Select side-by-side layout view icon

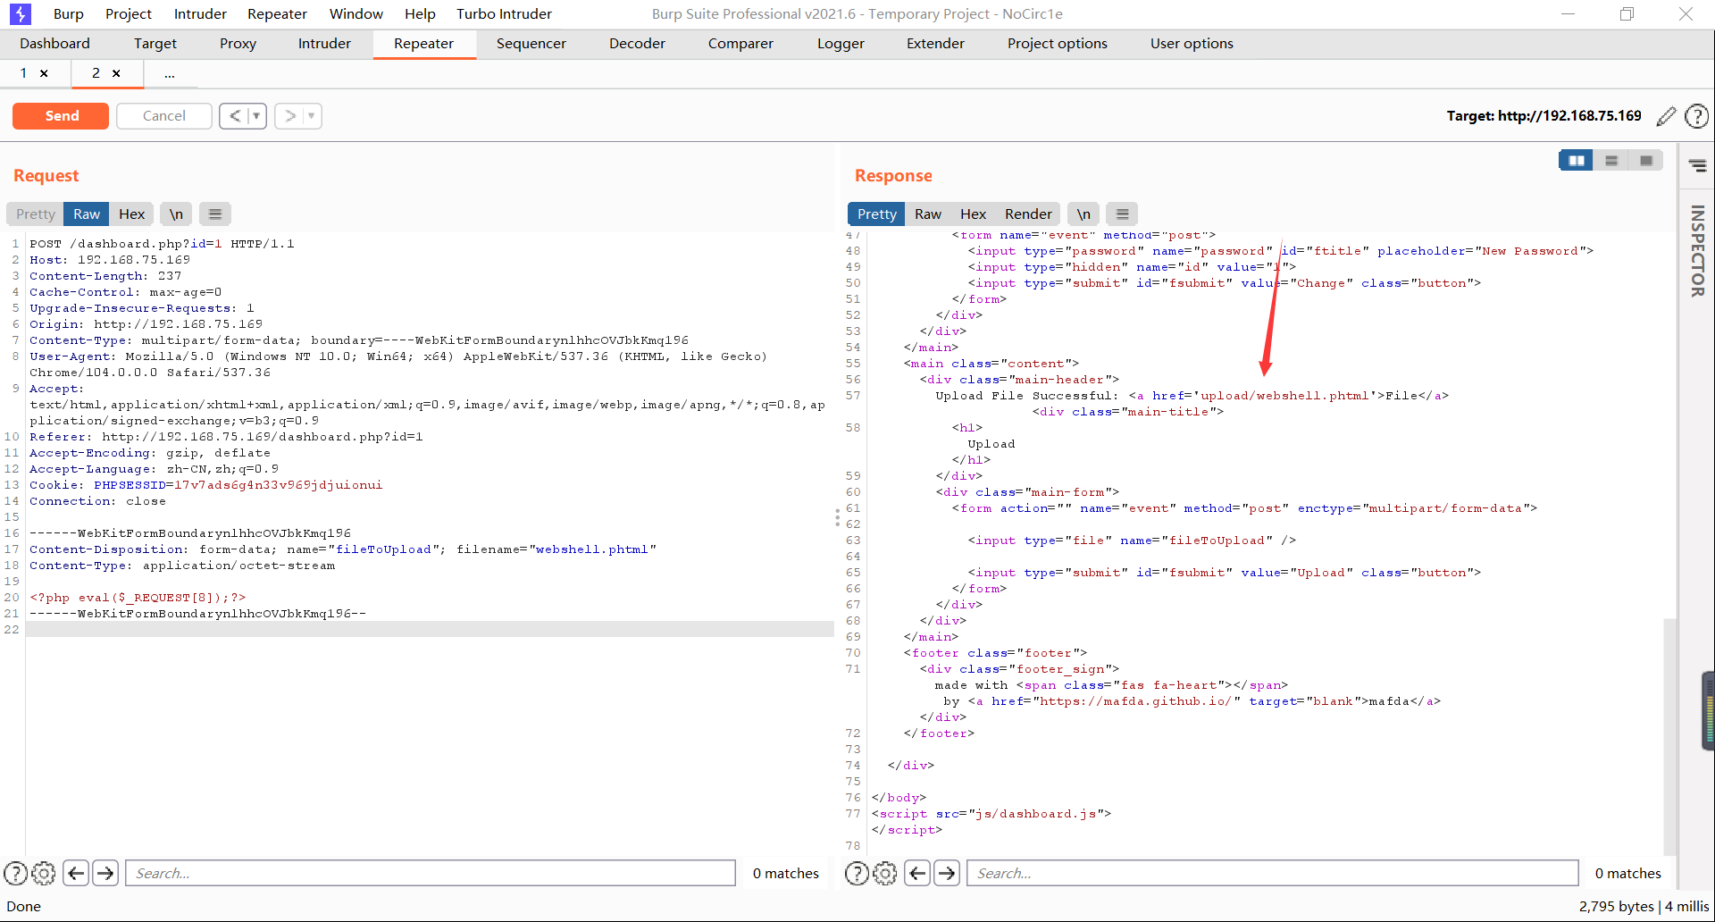click(x=1577, y=161)
